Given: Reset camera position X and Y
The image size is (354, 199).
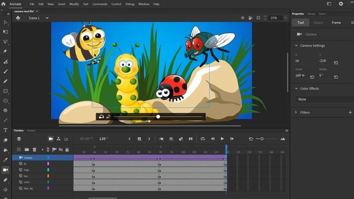Looking at the screenshot, I should 336,62.
